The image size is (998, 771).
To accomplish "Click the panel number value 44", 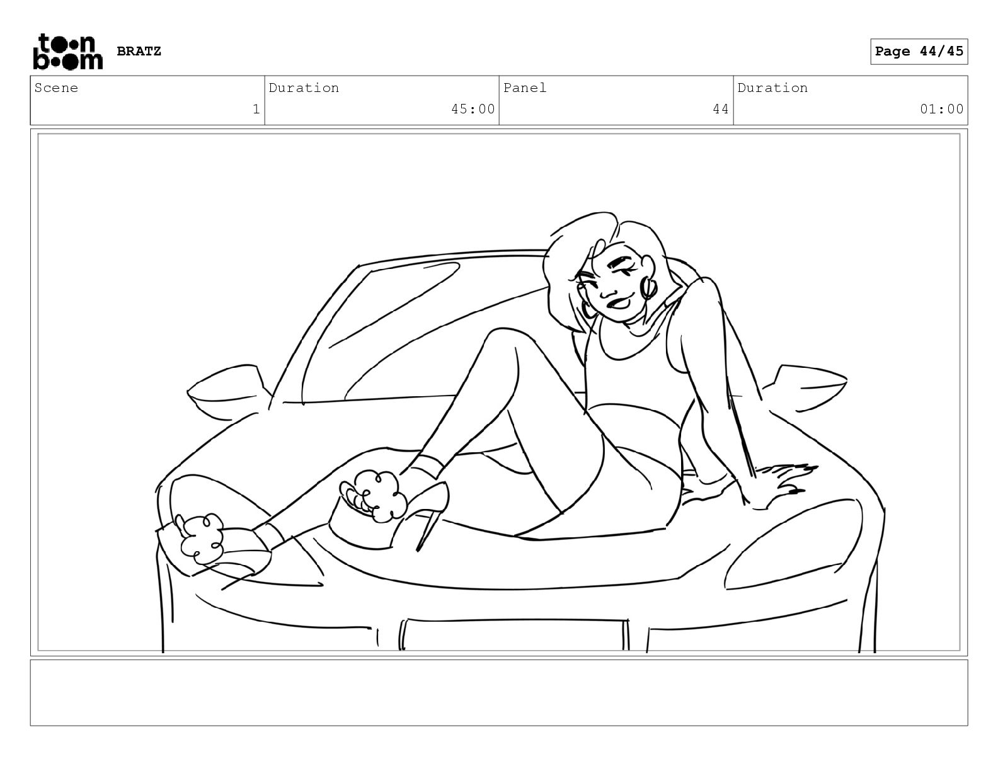I will pyautogui.click(x=721, y=109).
